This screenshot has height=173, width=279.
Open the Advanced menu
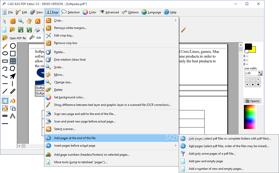[109, 12]
